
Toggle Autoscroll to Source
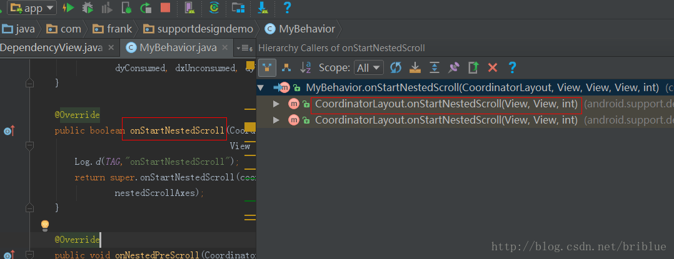point(415,67)
